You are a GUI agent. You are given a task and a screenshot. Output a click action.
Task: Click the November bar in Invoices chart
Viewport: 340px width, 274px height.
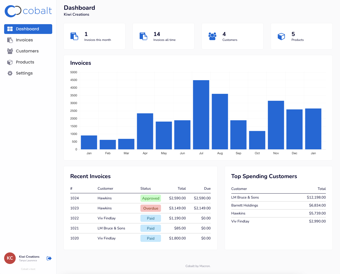coord(276,125)
